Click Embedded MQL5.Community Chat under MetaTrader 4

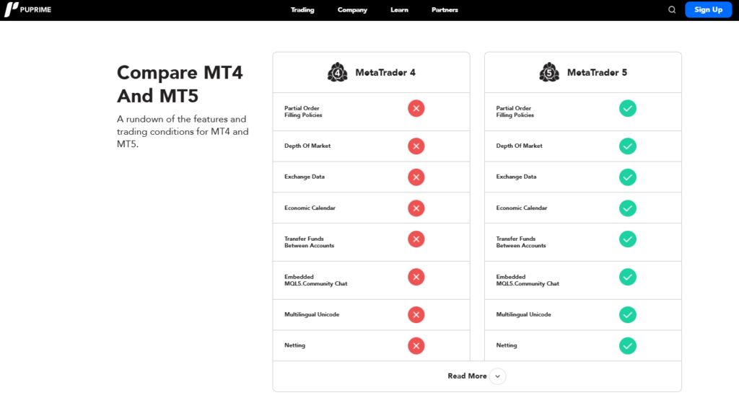point(316,280)
